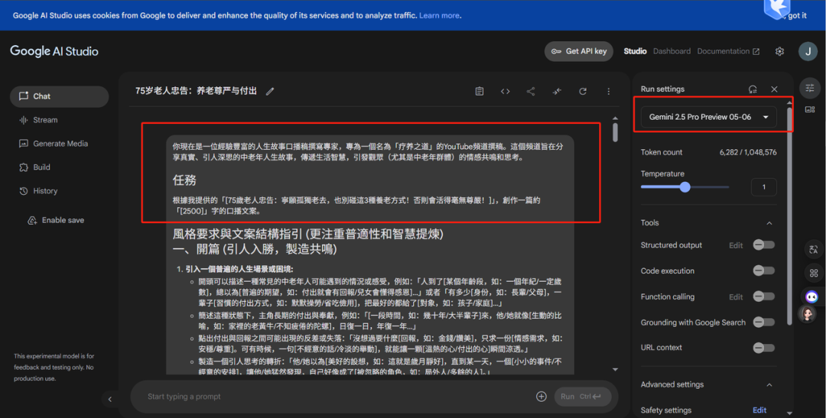Toggle URL context switch

click(x=764, y=348)
